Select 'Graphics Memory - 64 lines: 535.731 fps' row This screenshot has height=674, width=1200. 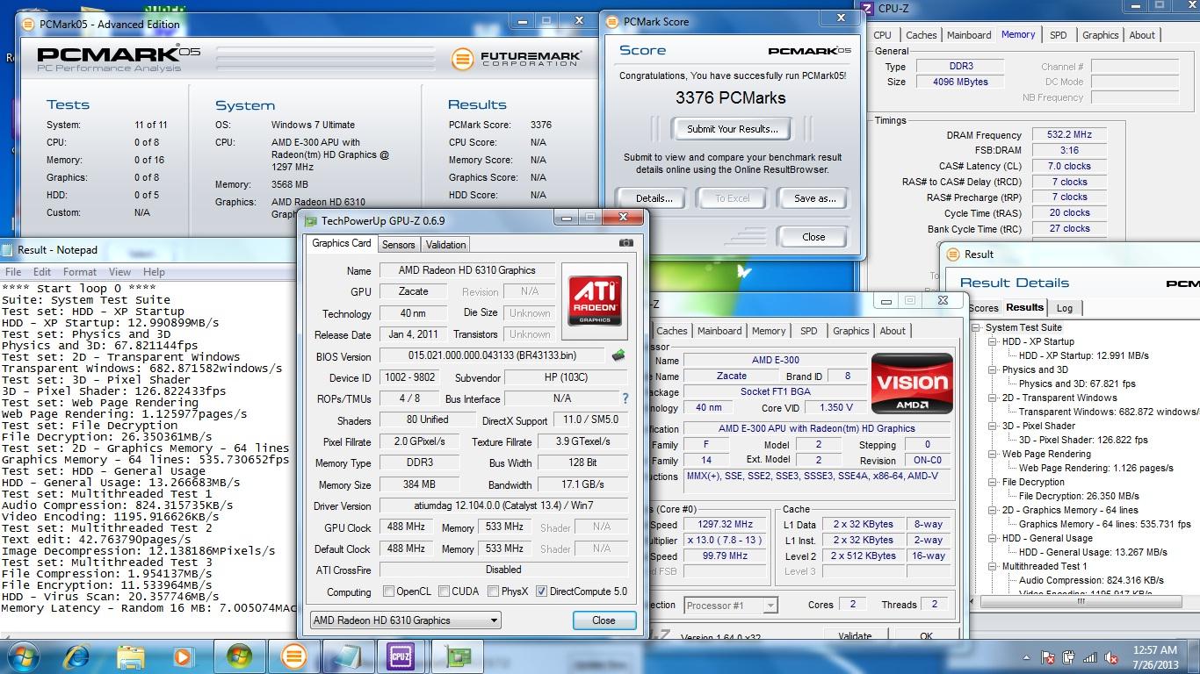1105,524
